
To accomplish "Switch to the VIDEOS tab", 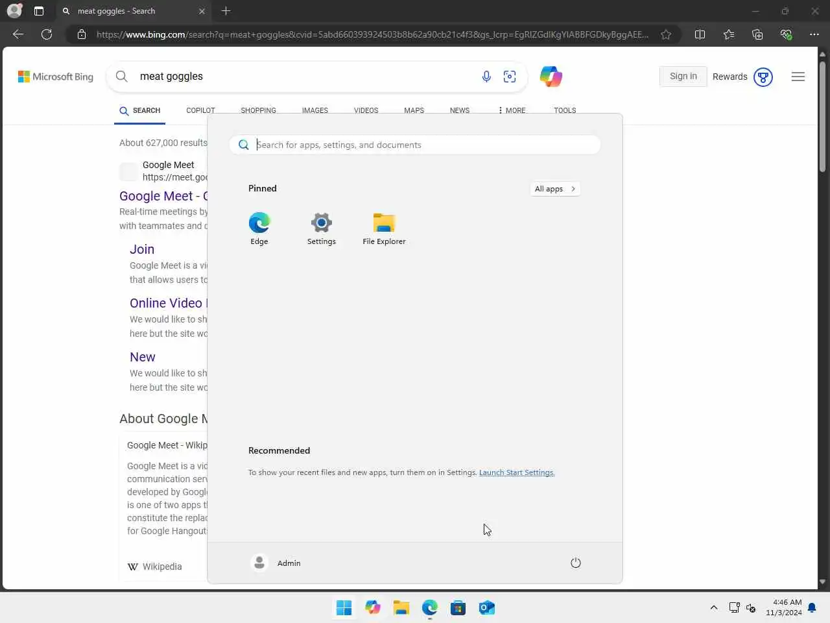I will point(366,110).
